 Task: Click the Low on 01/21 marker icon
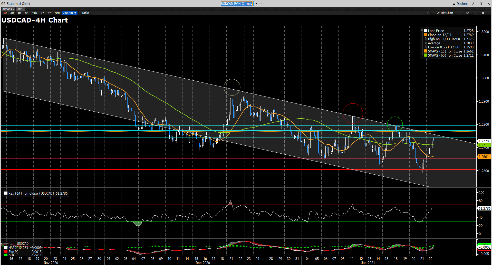426,47
